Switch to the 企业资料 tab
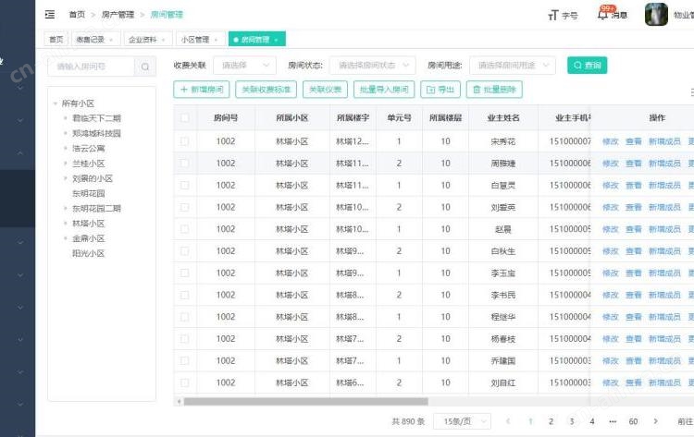The image size is (694, 437). [147, 40]
